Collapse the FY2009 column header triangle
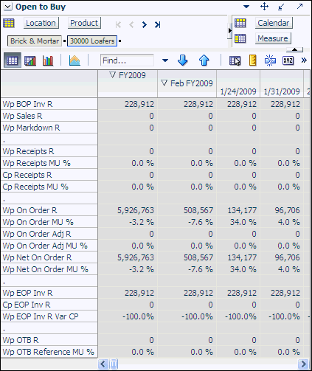The height and width of the screenshot is (371, 312). pos(113,74)
